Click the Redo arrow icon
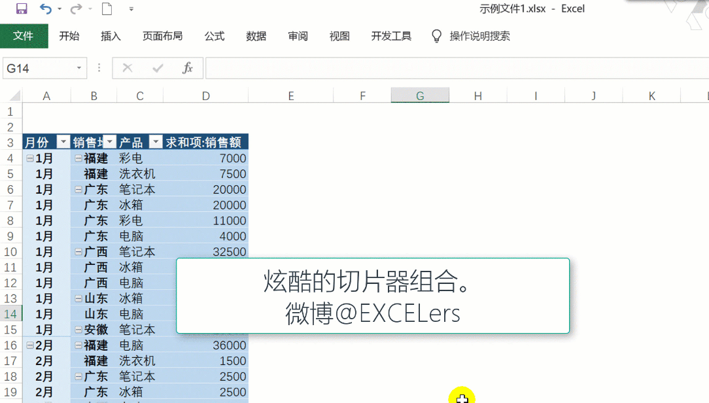Viewport: 709px width, 403px height. [76, 9]
